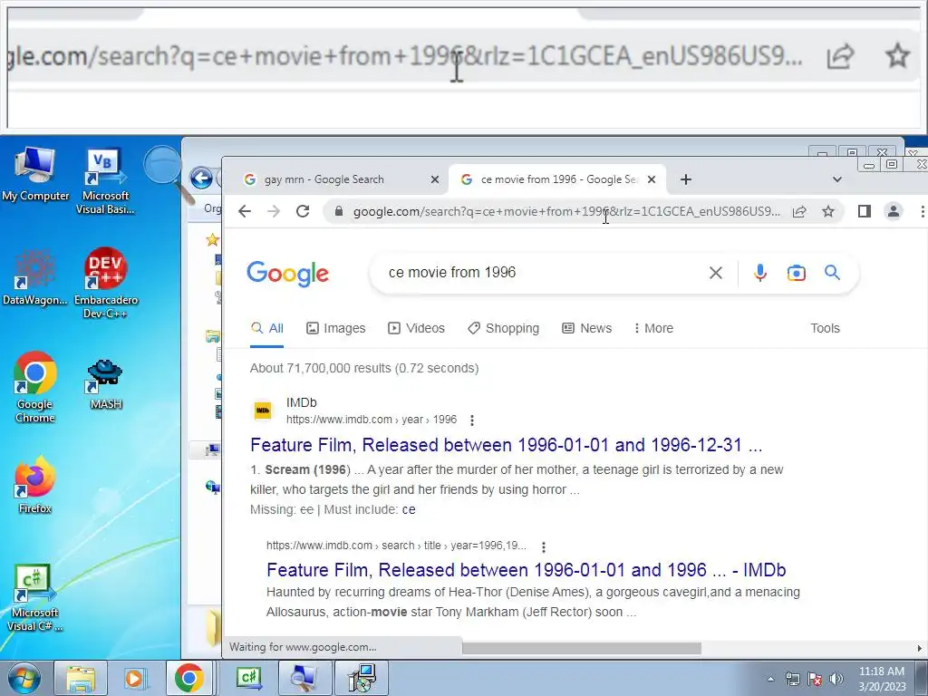This screenshot has width=928, height=696.
Task: Open DataWagon desktop shortcut
Action: coord(35,277)
